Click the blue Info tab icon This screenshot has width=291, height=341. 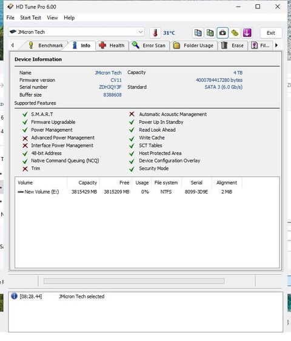[75, 46]
